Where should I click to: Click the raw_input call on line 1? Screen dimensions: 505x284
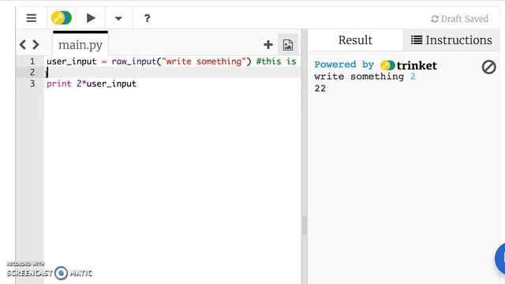point(181,62)
